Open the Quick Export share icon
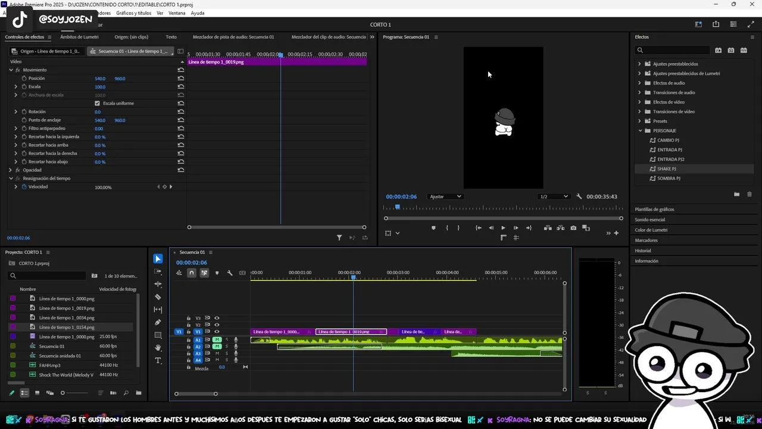762x429 pixels. tap(716, 24)
